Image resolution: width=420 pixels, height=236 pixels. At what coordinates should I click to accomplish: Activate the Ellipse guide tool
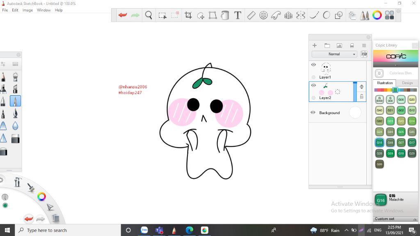[x=264, y=15]
